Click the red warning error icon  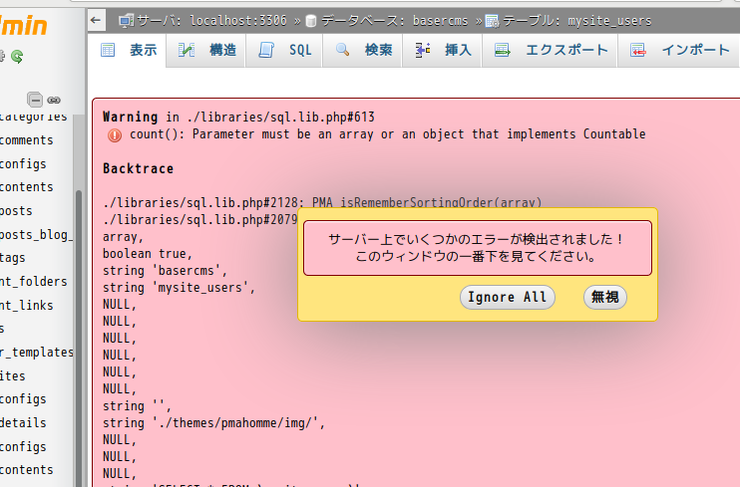115,134
